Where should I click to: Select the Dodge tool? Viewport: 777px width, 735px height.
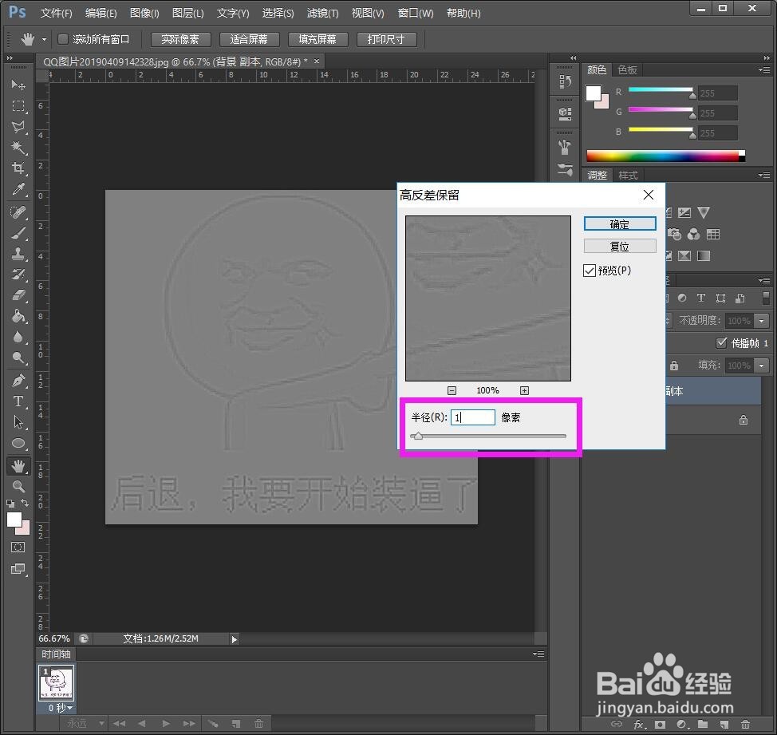coord(18,358)
